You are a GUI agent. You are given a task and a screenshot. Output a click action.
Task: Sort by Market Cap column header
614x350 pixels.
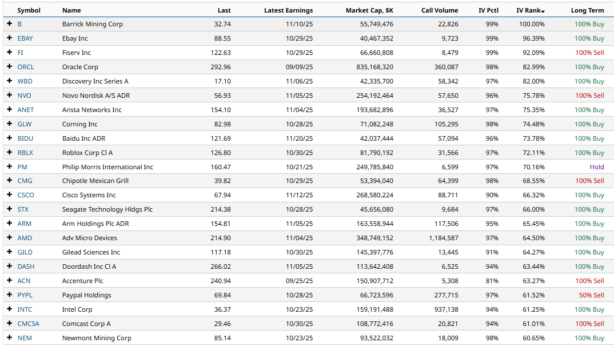[x=369, y=10]
